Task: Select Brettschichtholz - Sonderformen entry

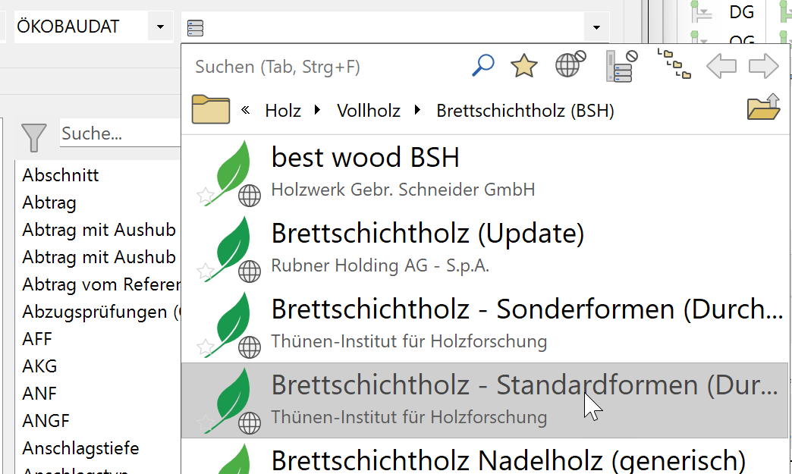Action: point(485,324)
